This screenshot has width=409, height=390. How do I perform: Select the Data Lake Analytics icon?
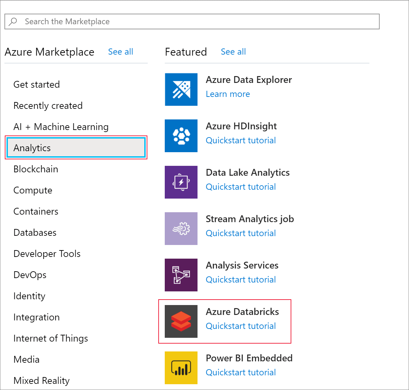pos(181,182)
